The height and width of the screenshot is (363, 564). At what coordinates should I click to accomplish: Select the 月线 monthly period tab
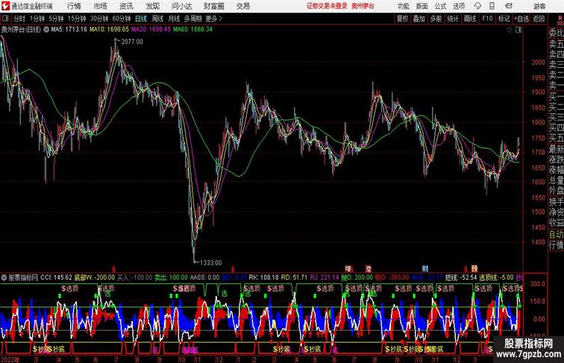click(x=174, y=19)
